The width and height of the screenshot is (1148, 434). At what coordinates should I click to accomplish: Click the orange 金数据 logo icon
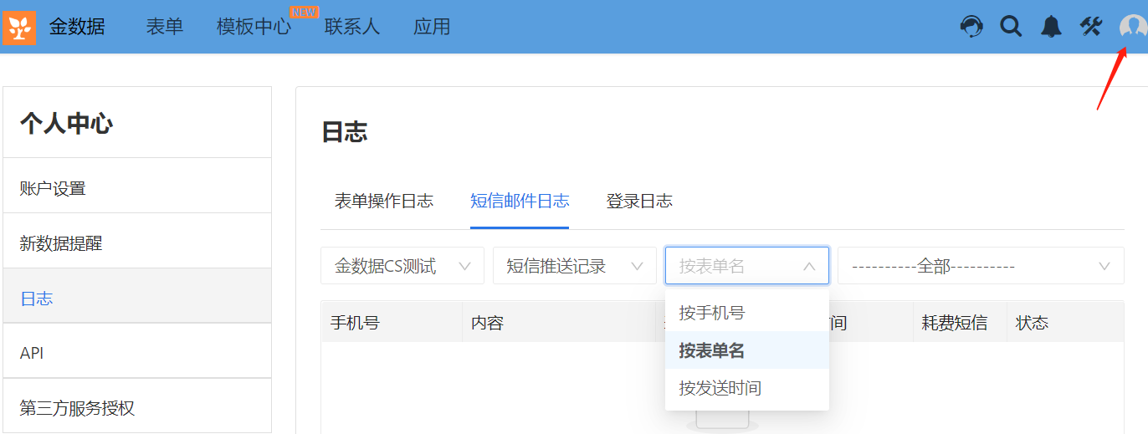coord(19,28)
